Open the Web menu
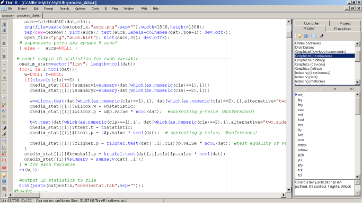This screenshot has height=203, width=362. (x=144, y=8)
